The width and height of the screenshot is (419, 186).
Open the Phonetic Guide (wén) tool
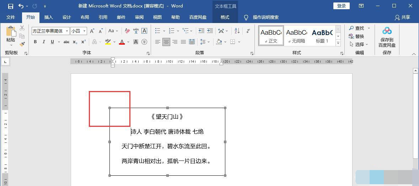(136, 31)
